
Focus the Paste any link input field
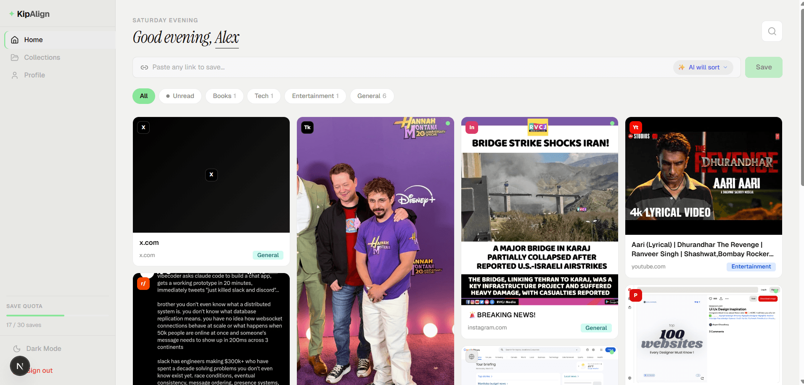tap(404, 67)
